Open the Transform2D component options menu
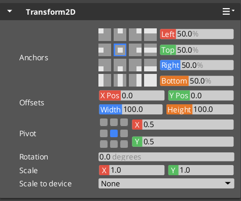Image resolution: width=241 pixels, height=201 pixels. point(228,11)
